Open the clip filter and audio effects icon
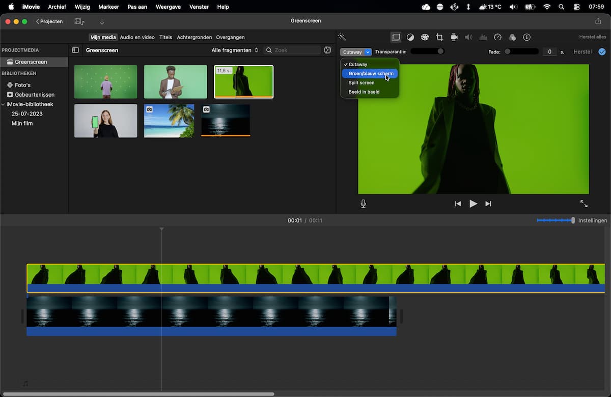 512,37
